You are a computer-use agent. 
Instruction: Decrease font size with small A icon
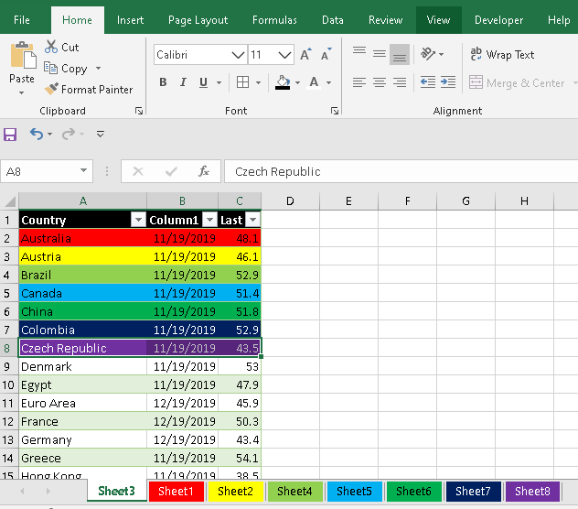(x=326, y=55)
